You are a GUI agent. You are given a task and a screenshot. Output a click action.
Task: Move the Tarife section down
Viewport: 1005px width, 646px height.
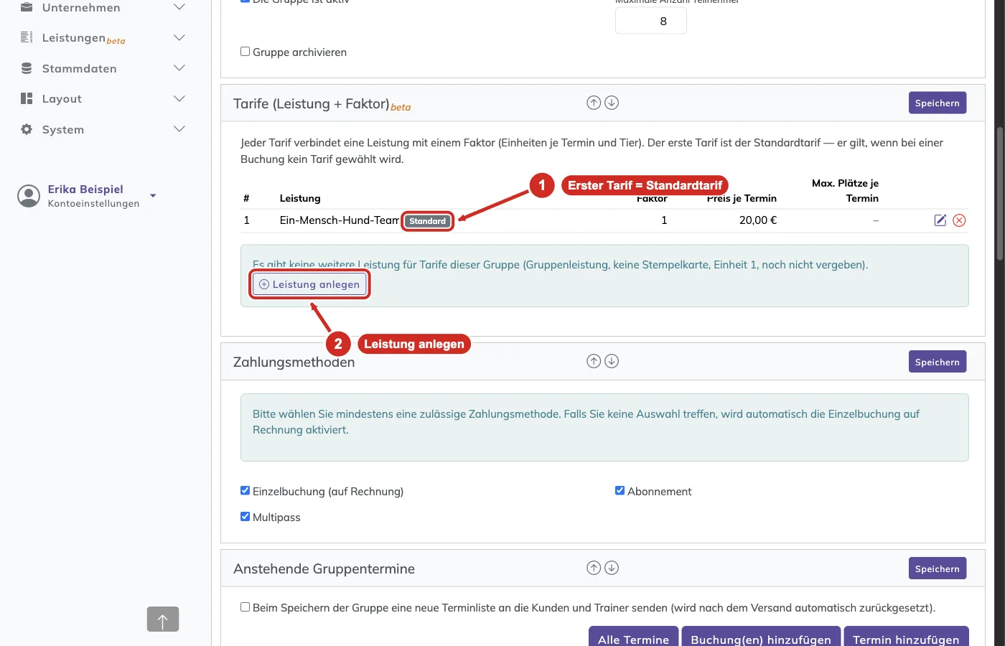click(612, 103)
